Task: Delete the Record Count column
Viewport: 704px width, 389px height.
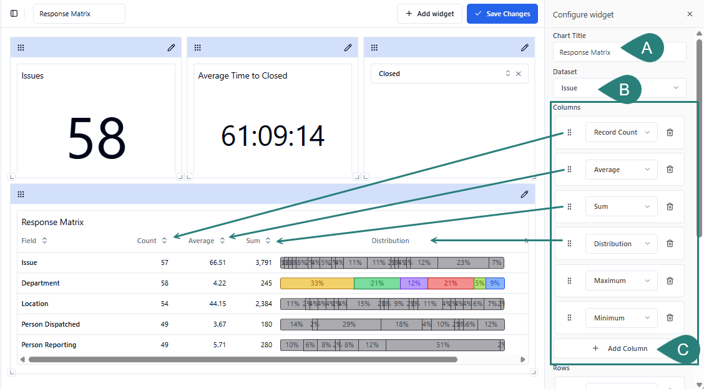Action: coord(670,133)
